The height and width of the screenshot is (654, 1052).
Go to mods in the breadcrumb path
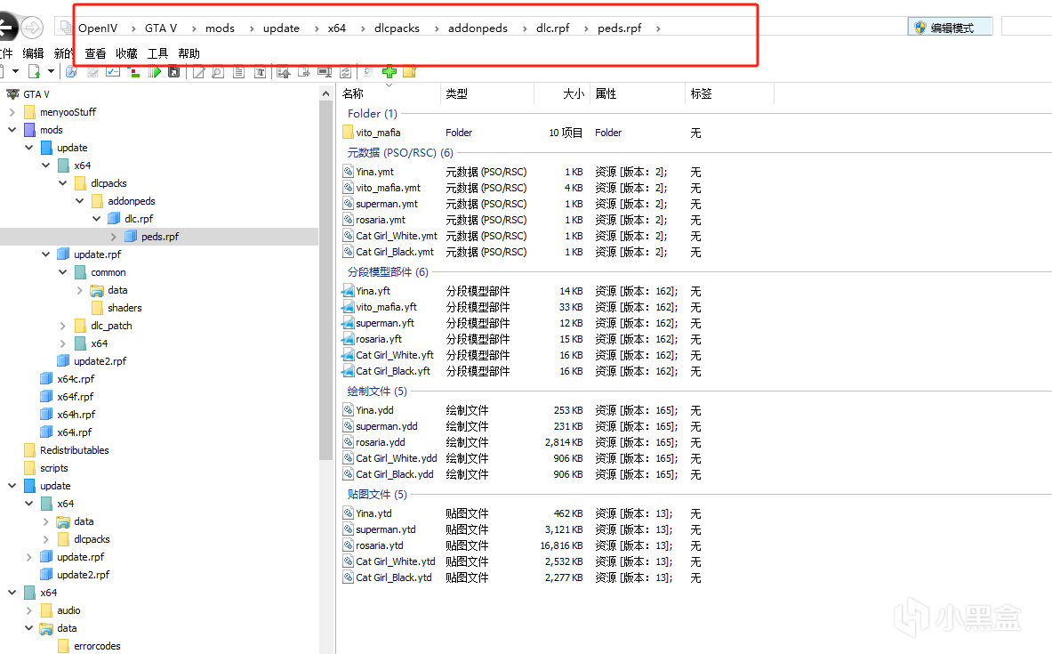coord(220,28)
